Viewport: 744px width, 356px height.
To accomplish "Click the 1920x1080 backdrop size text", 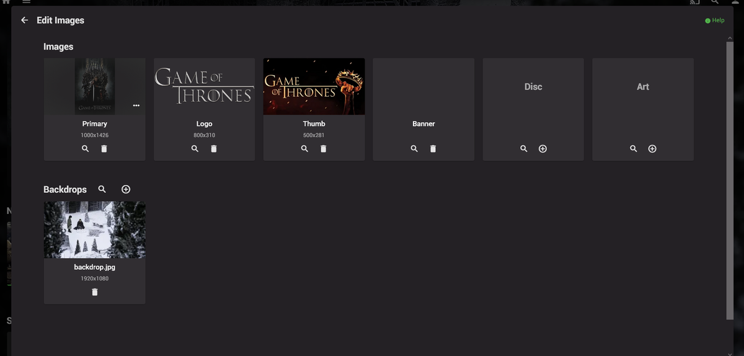I will 95,278.
